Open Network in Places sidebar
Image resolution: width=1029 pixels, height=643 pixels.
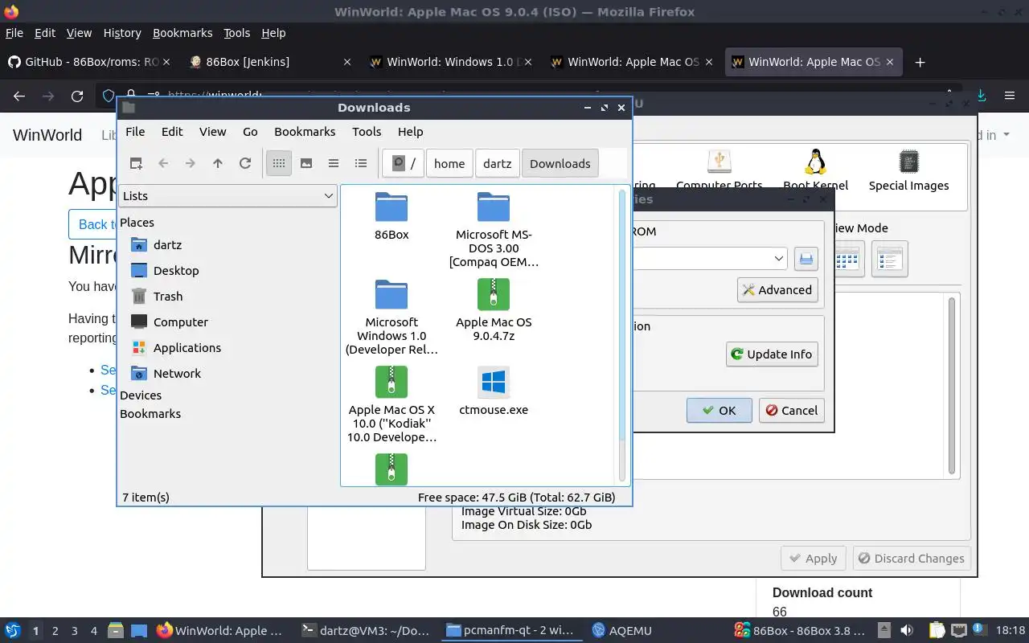[x=177, y=373]
